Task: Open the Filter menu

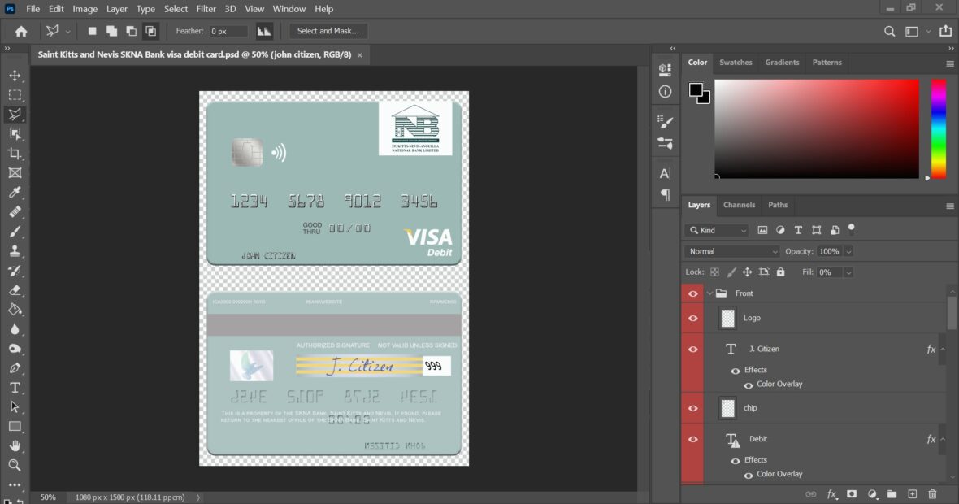Action: tap(206, 9)
